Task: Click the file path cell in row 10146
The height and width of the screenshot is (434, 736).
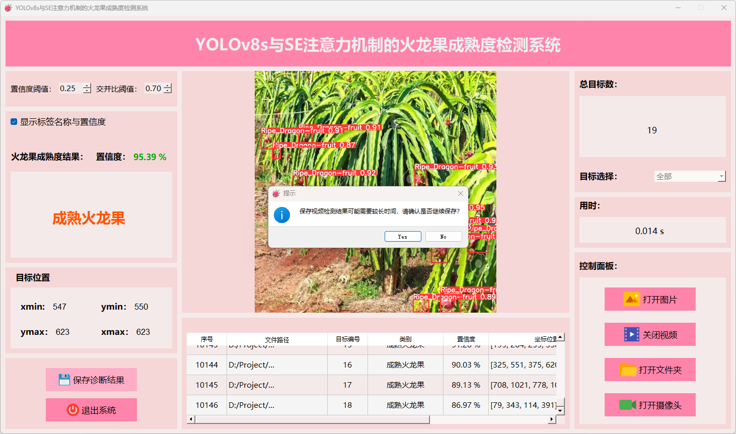Action: coord(277,405)
